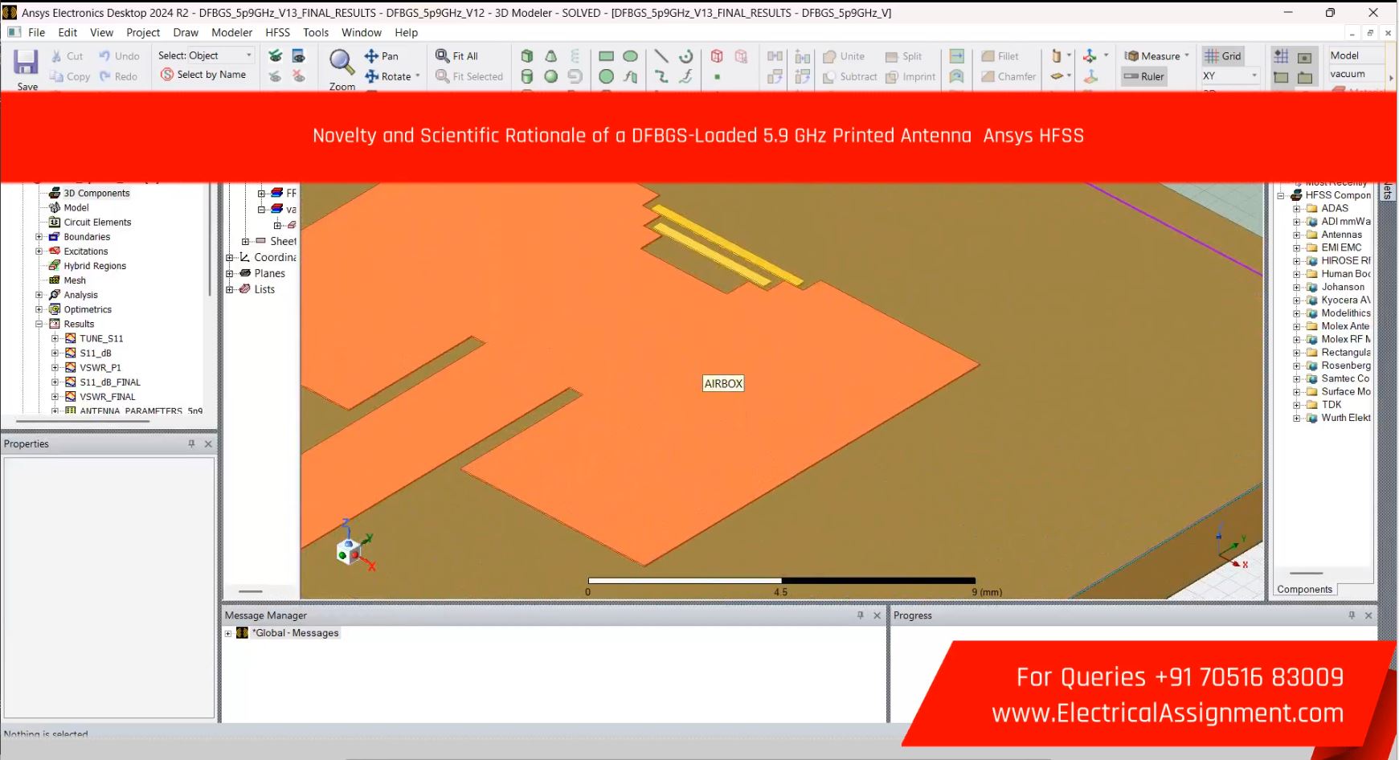Click the show-all-objects eye icon
Image resolution: width=1399 pixels, height=760 pixels.
[x=276, y=55]
